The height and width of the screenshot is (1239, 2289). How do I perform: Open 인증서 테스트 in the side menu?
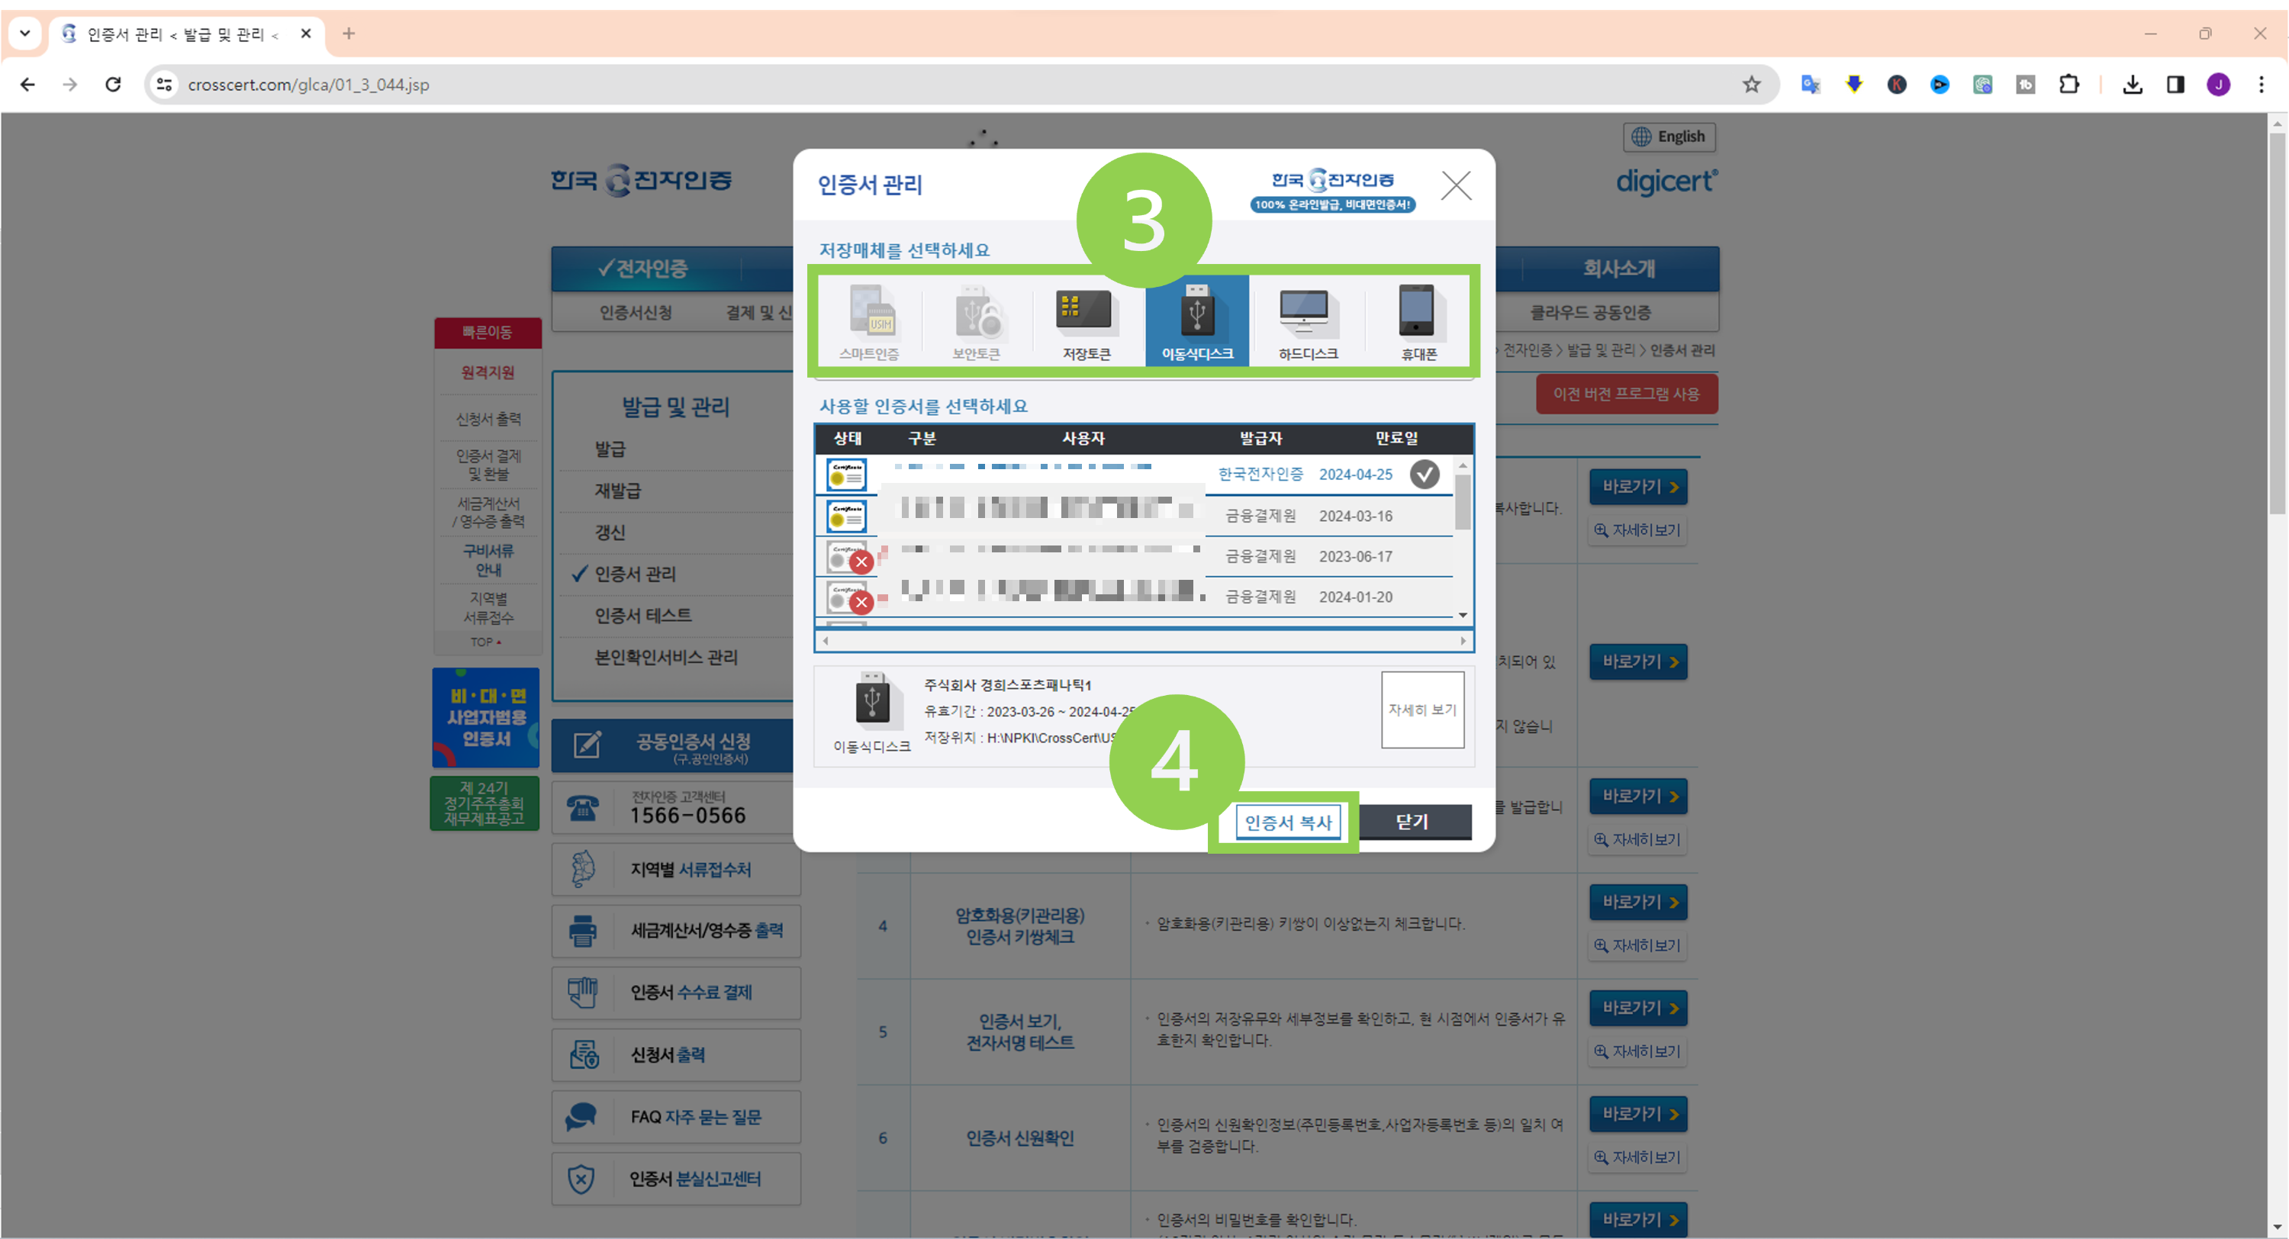[x=642, y=615]
